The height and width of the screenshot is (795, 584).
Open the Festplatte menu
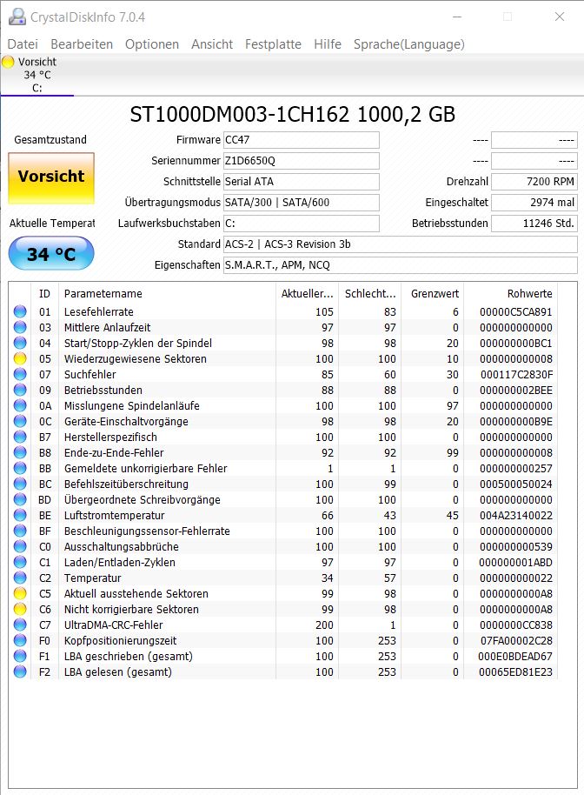pyautogui.click(x=273, y=44)
